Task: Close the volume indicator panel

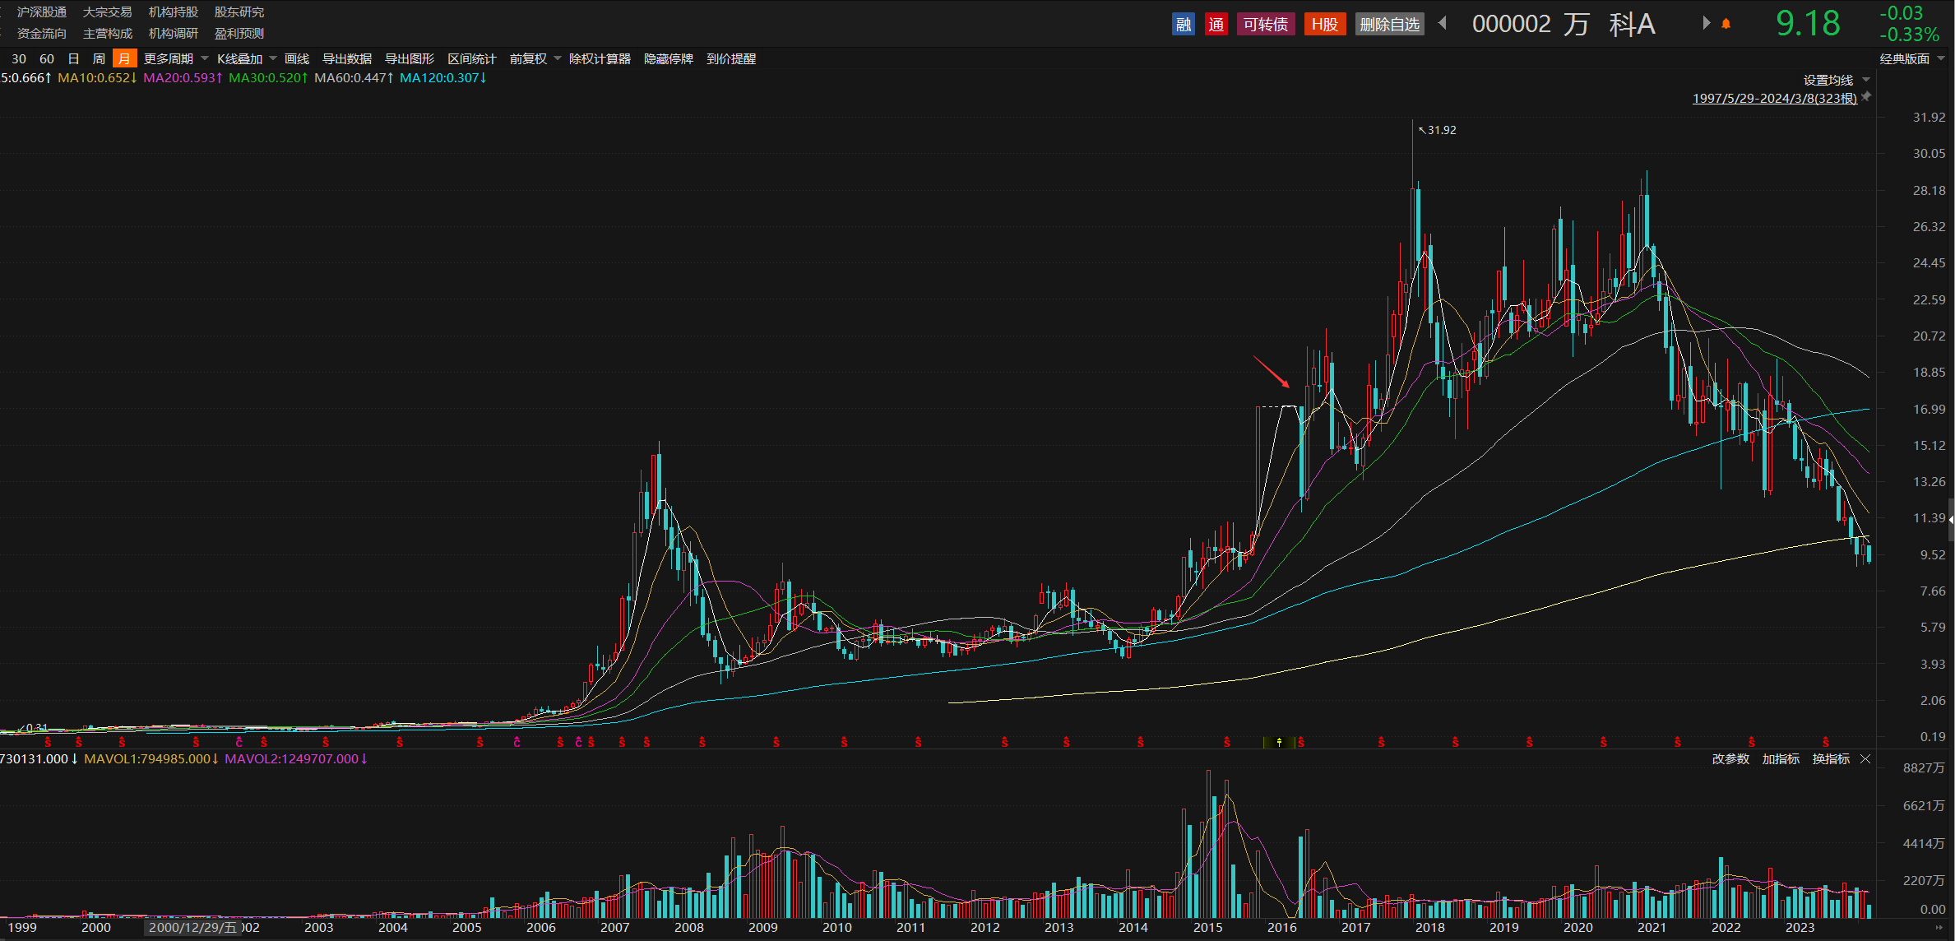Action: pos(1865,758)
